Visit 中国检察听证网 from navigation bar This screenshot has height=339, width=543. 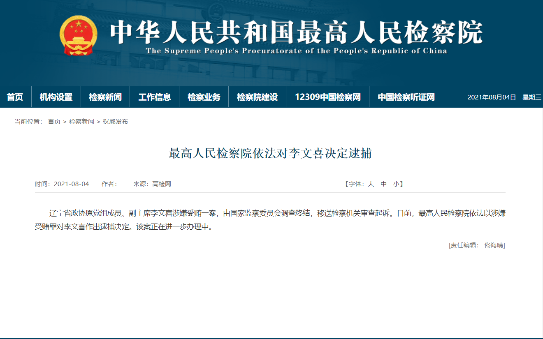coord(406,97)
